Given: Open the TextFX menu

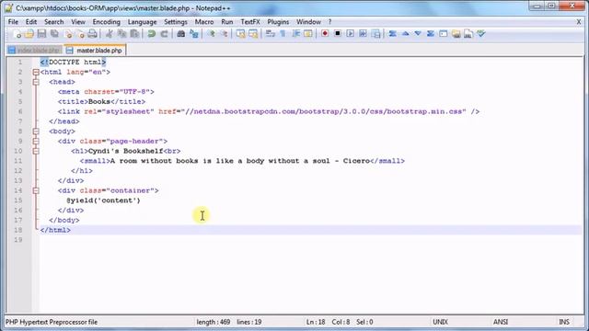Looking at the screenshot, I should click(250, 22).
